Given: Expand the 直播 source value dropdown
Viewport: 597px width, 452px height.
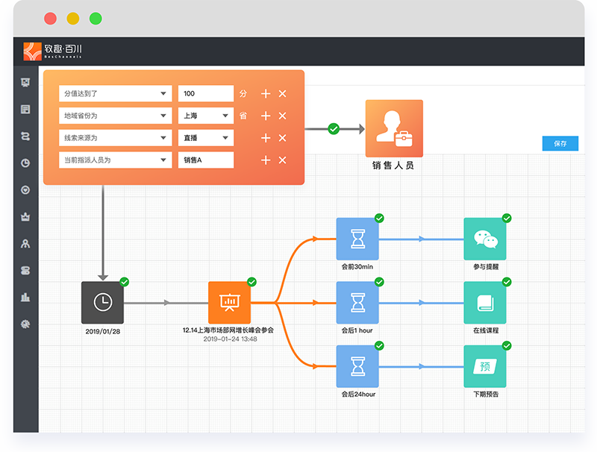Looking at the screenshot, I should [205, 138].
